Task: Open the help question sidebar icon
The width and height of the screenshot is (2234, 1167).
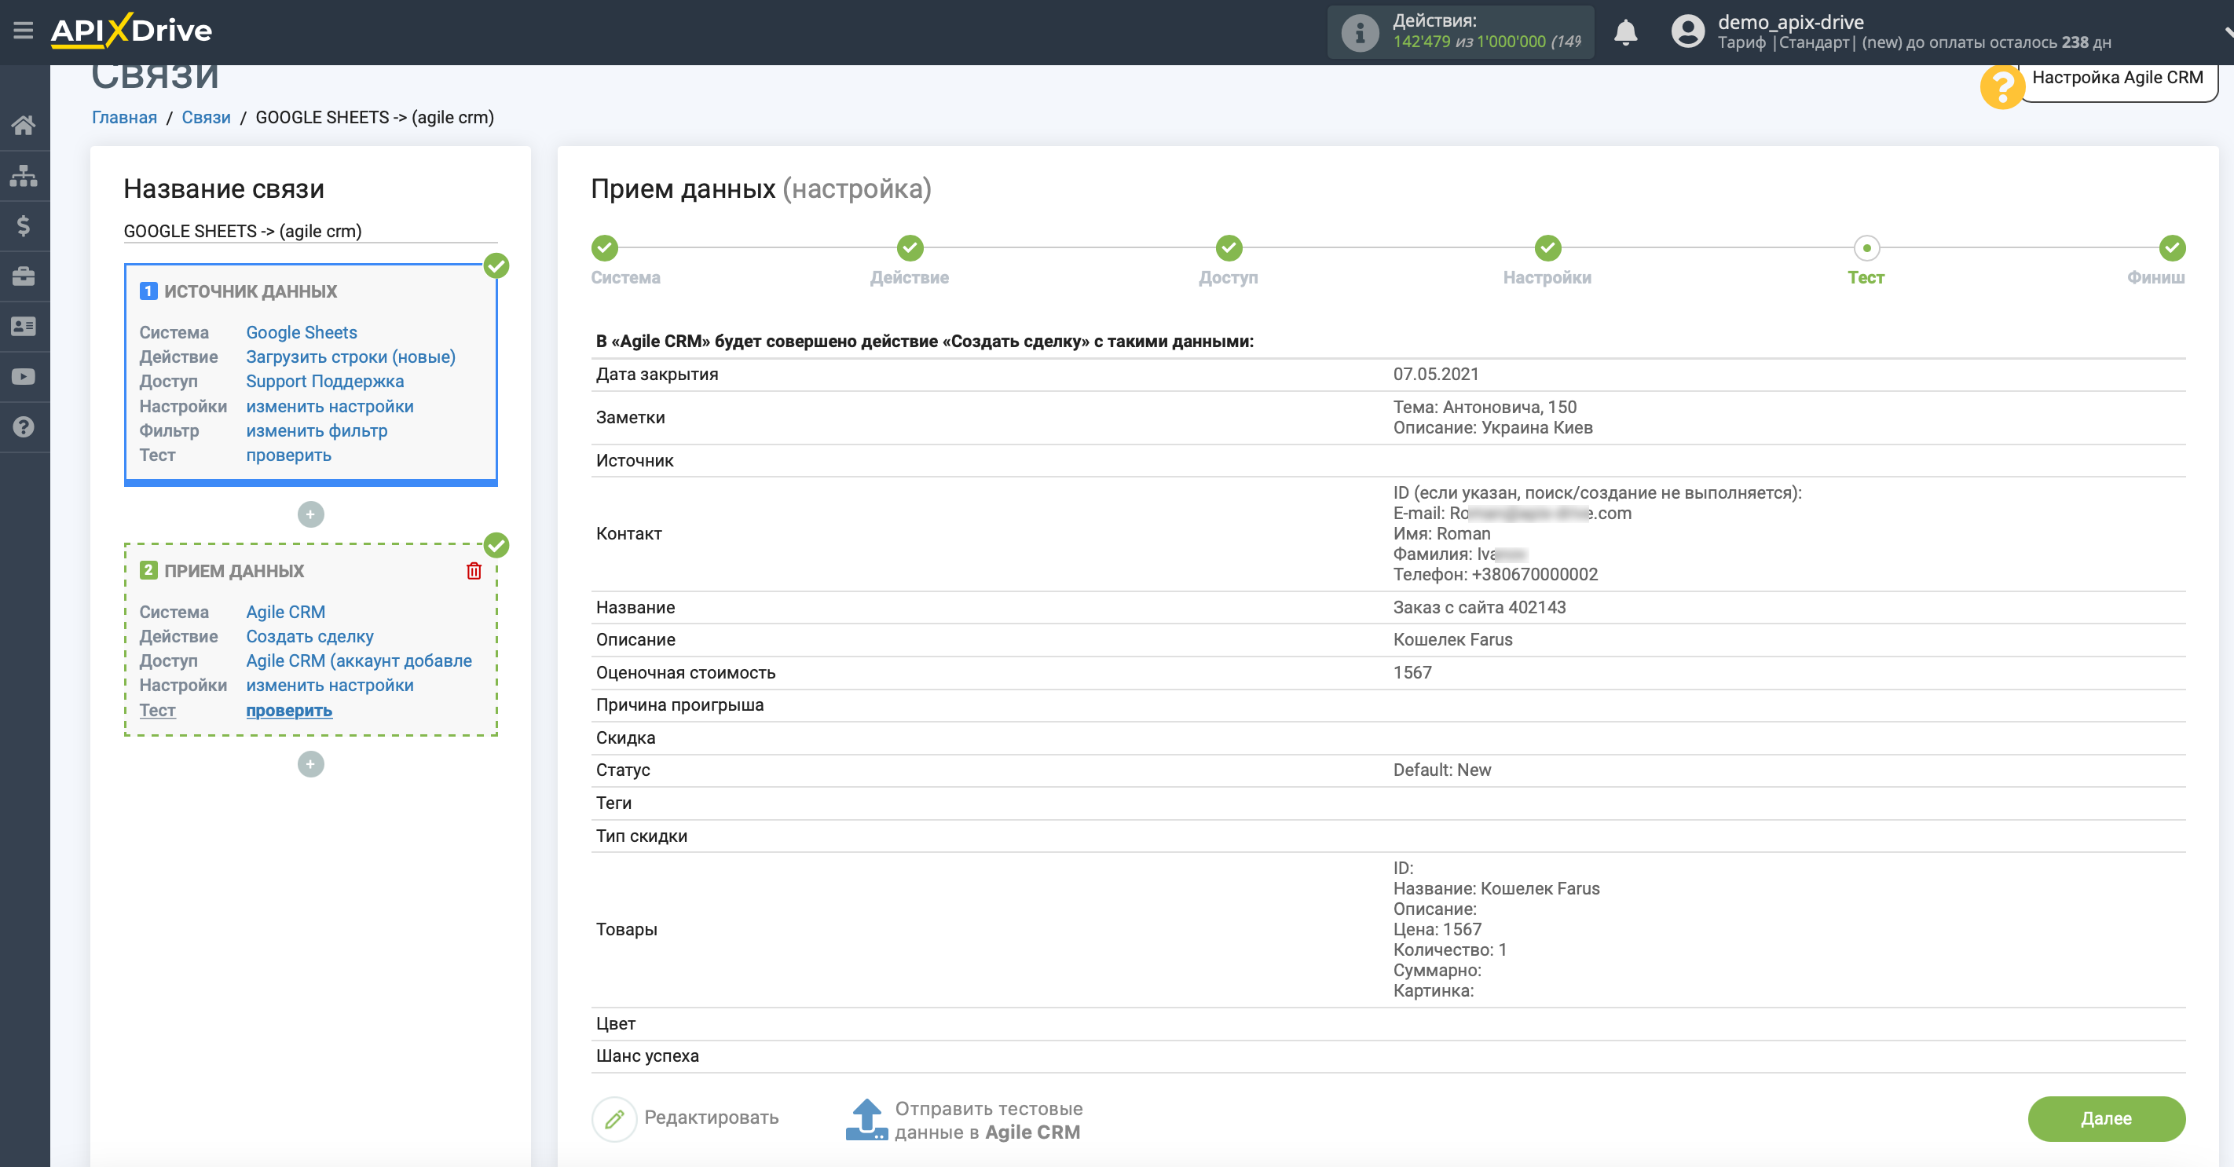Action: 24,427
